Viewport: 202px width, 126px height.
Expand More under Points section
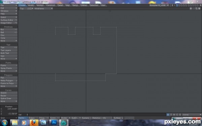click(9, 71)
